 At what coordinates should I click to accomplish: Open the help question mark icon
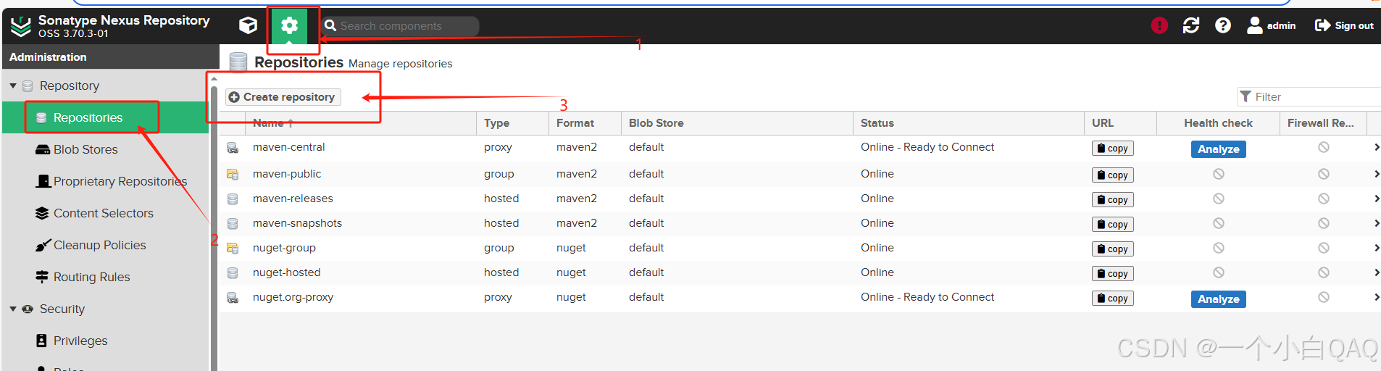[x=1223, y=25]
